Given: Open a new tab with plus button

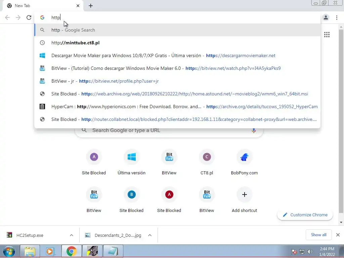Looking at the screenshot, I should tap(91, 6).
